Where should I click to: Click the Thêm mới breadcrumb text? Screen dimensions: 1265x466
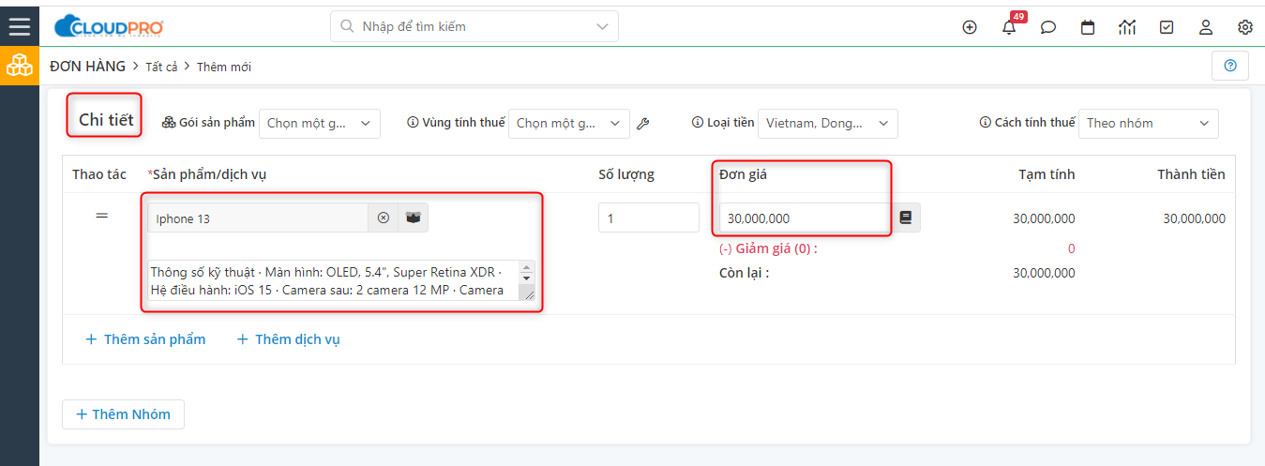pyautogui.click(x=224, y=67)
